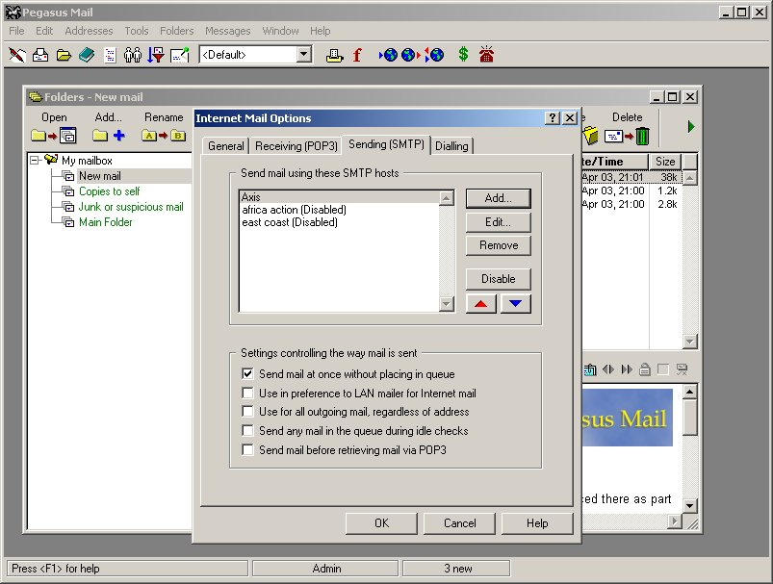Click the compose new message pen icon
Screen dimensions: 773x584
point(17,55)
